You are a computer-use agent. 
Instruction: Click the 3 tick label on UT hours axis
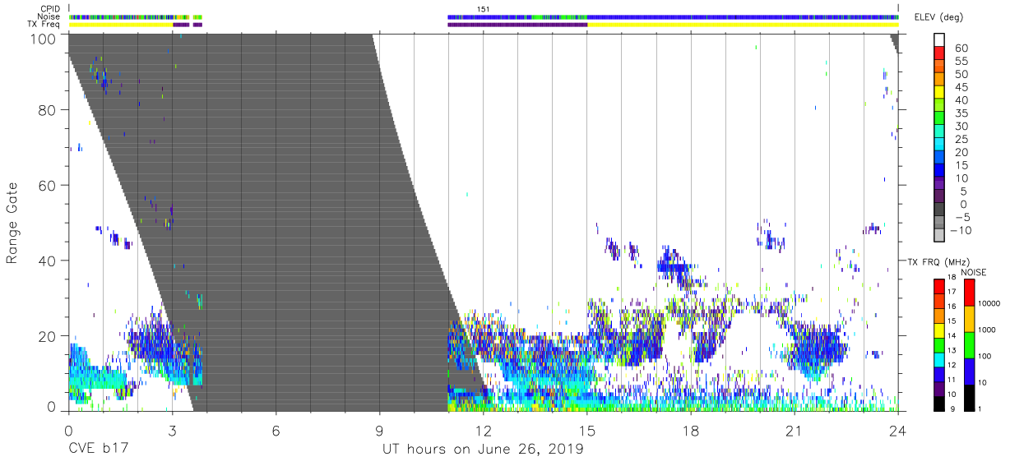[172, 431]
